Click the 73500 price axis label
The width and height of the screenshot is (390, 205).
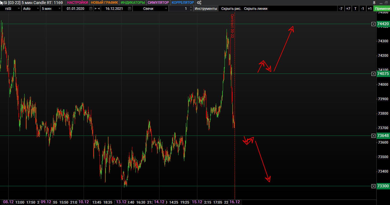(x=383, y=157)
